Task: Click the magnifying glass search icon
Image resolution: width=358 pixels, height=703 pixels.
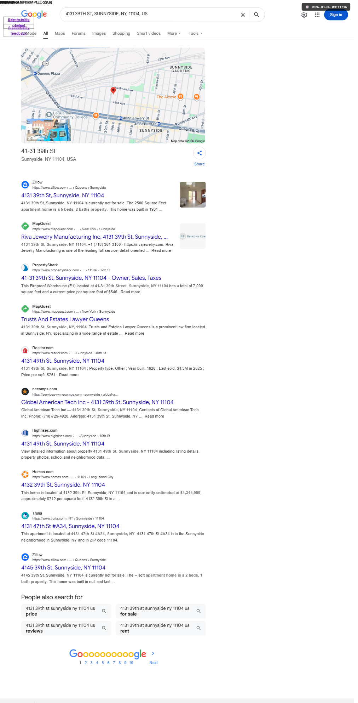Action: pos(256,15)
